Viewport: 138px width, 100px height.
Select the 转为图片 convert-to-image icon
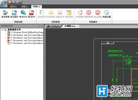click(x=14, y=14)
